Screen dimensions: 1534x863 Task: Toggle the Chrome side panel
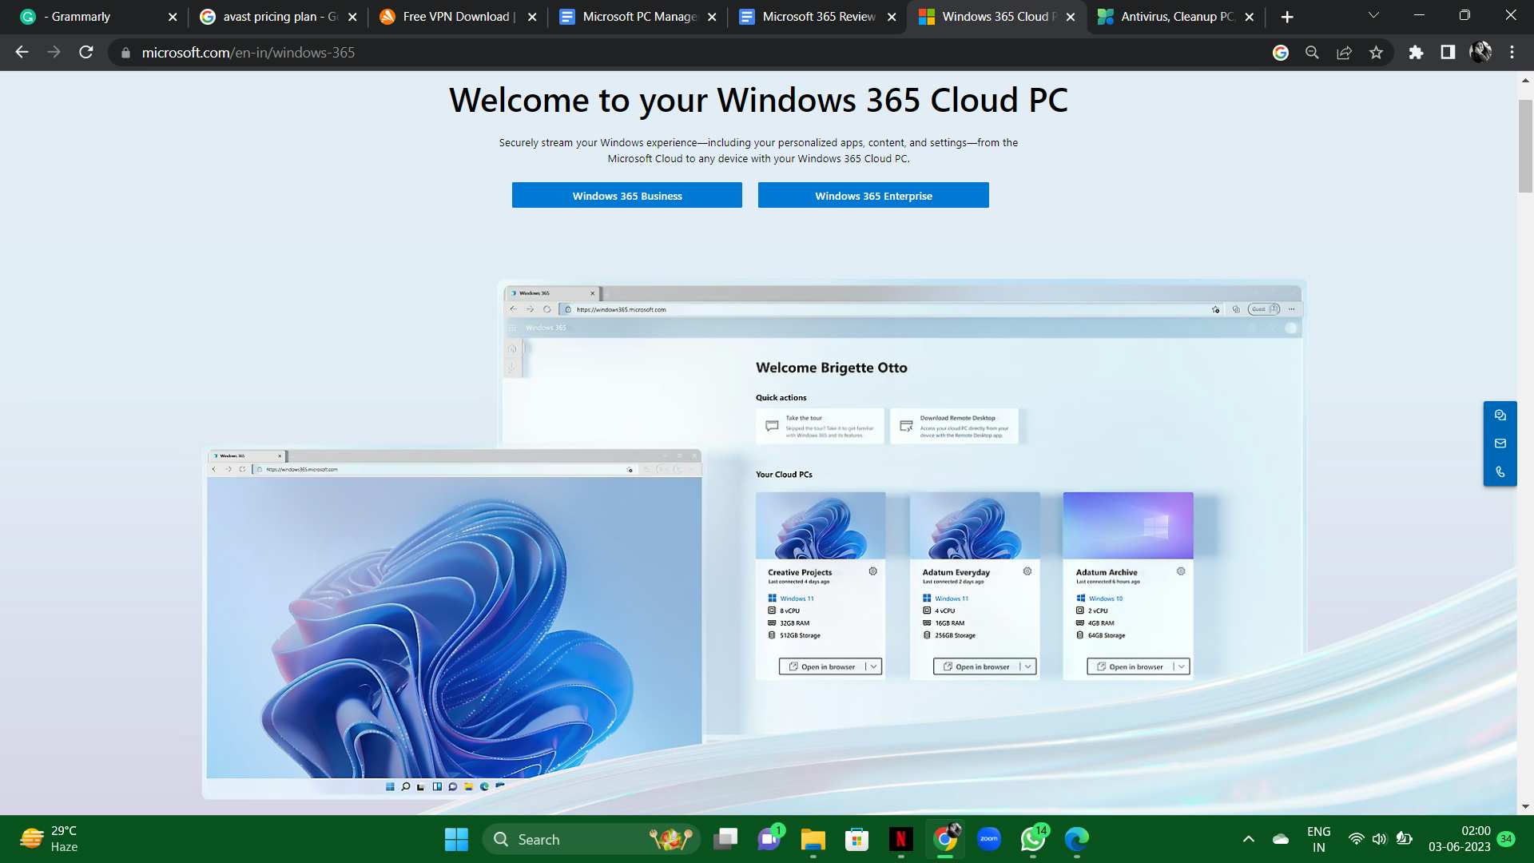pos(1448,52)
